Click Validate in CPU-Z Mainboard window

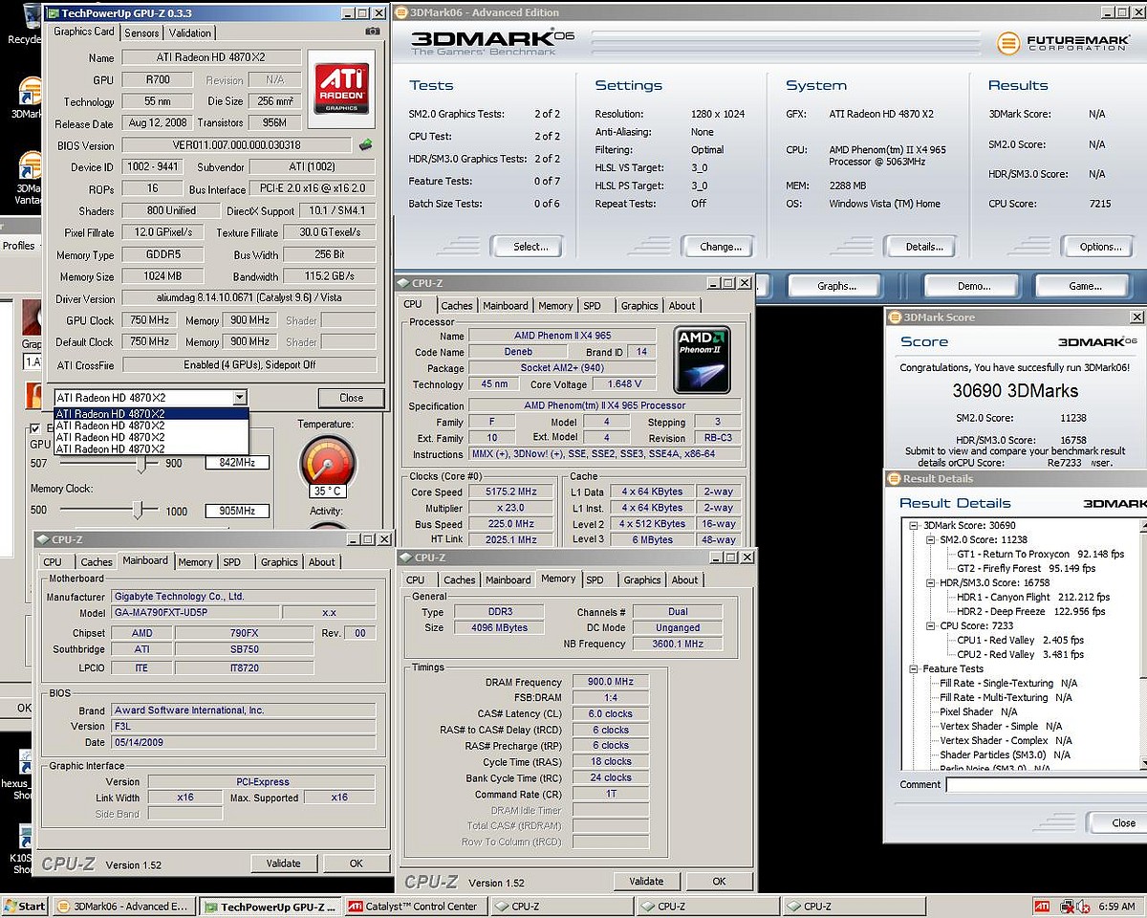click(x=284, y=863)
